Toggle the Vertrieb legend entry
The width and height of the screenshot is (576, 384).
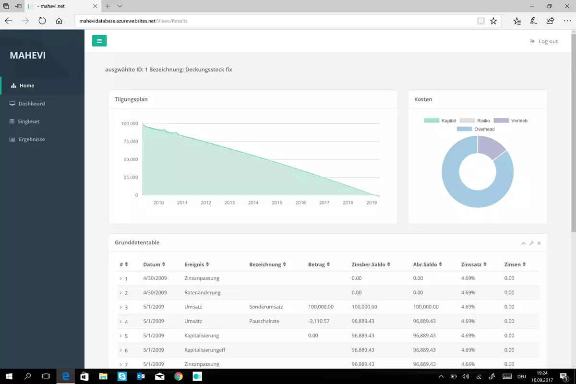pos(511,120)
